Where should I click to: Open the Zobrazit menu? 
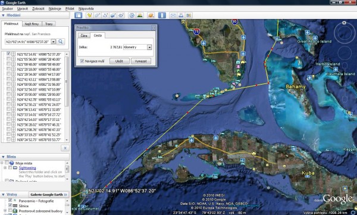[x=38, y=9]
